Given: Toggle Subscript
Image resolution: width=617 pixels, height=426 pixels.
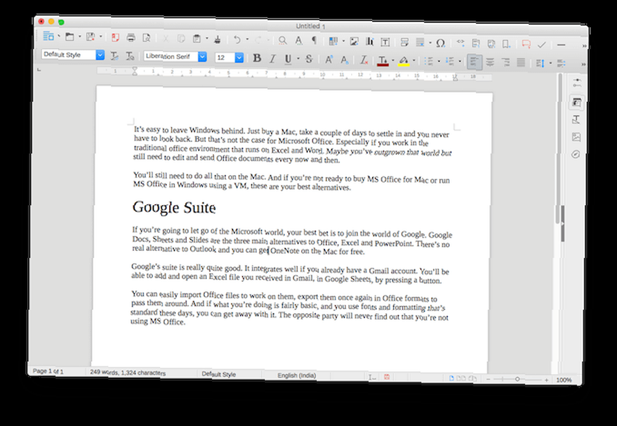Looking at the screenshot, I should click(344, 60).
